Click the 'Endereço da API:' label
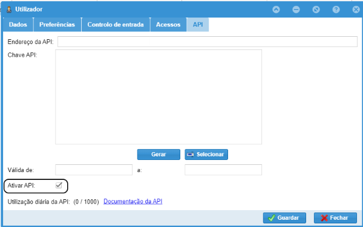The width and height of the screenshot is (363, 227). tap(31, 42)
